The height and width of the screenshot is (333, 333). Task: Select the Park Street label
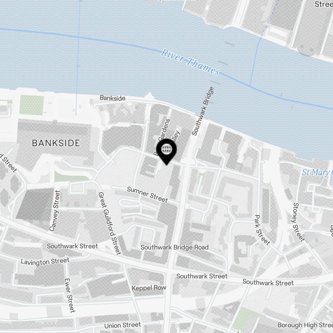click(262, 230)
